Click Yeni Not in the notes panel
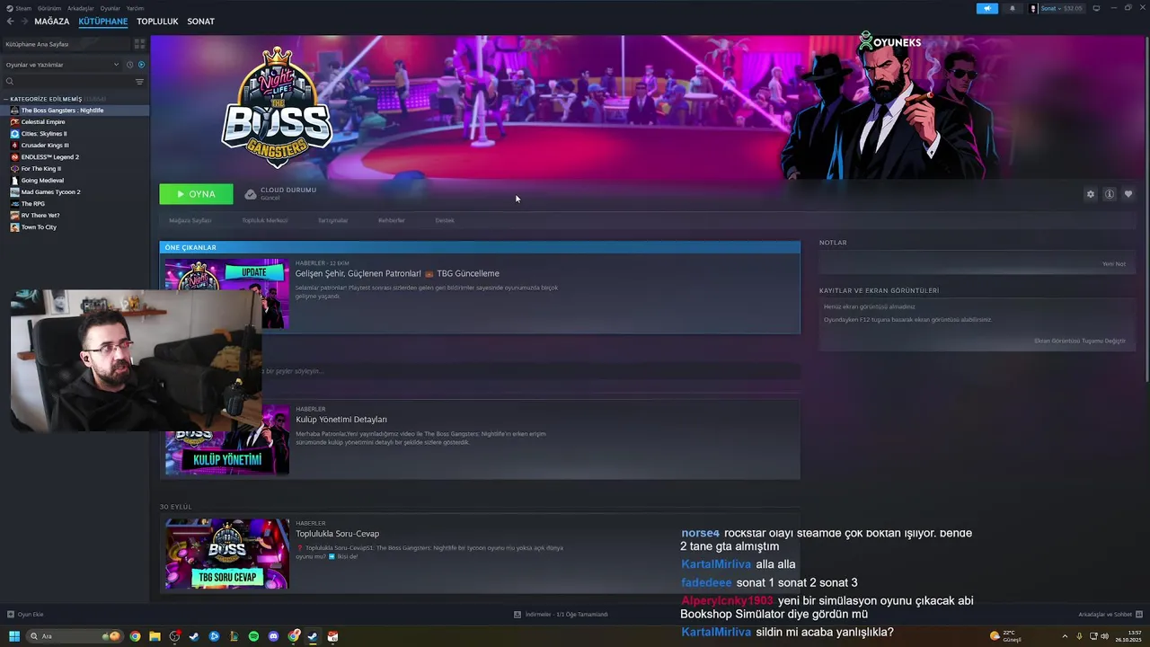The image size is (1150, 647). click(1114, 264)
